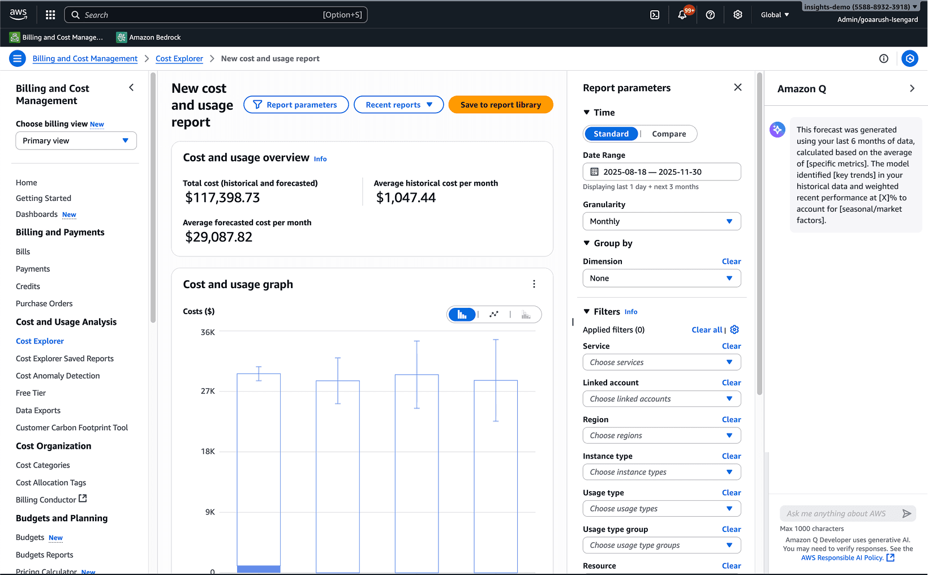
Task: Open the Choose regions dropdown
Action: pos(661,436)
